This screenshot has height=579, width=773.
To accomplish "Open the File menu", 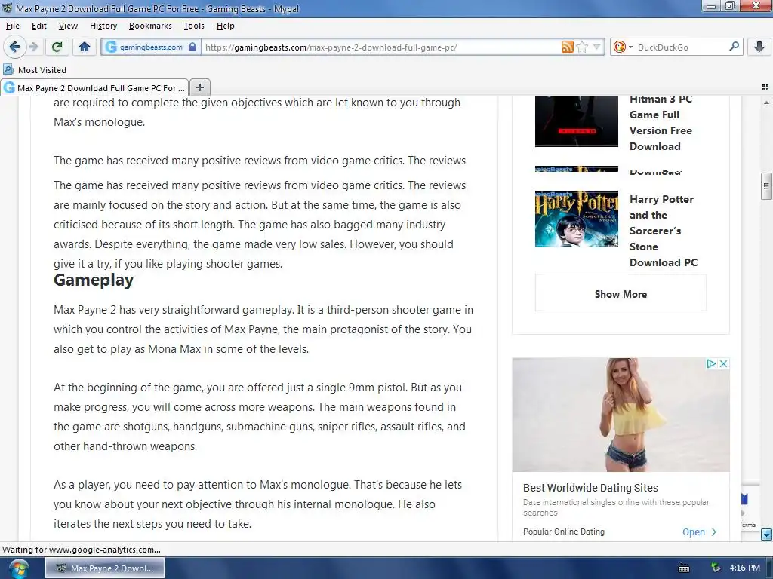I will [13, 26].
